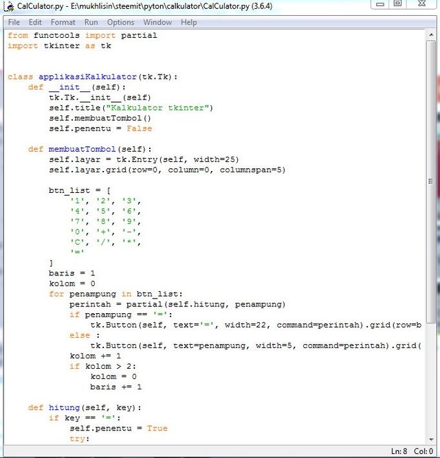Click on 'from functools import partial' line
The image size is (440, 458).
click(x=82, y=35)
